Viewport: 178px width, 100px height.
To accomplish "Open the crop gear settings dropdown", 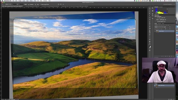I will point(38,4).
